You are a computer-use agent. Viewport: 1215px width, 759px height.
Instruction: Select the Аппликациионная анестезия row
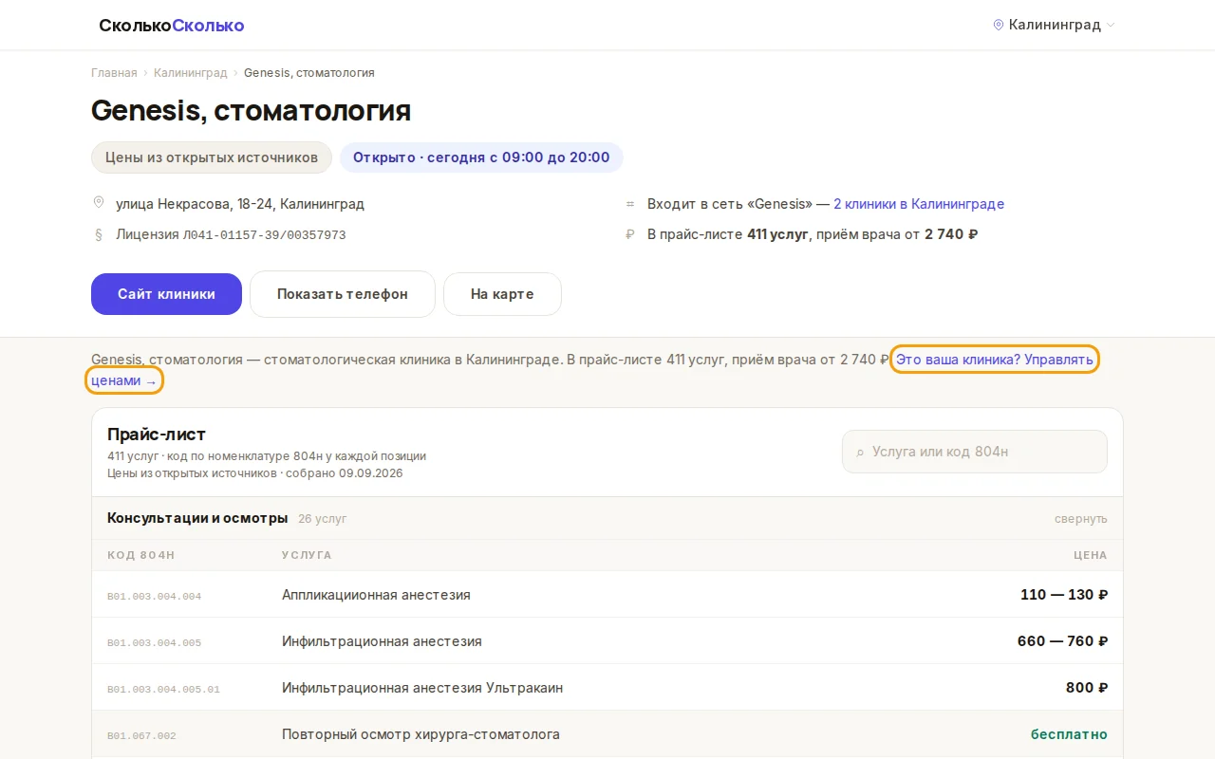pos(607,595)
